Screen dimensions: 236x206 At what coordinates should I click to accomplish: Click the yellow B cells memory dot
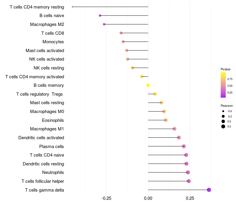[148, 85]
